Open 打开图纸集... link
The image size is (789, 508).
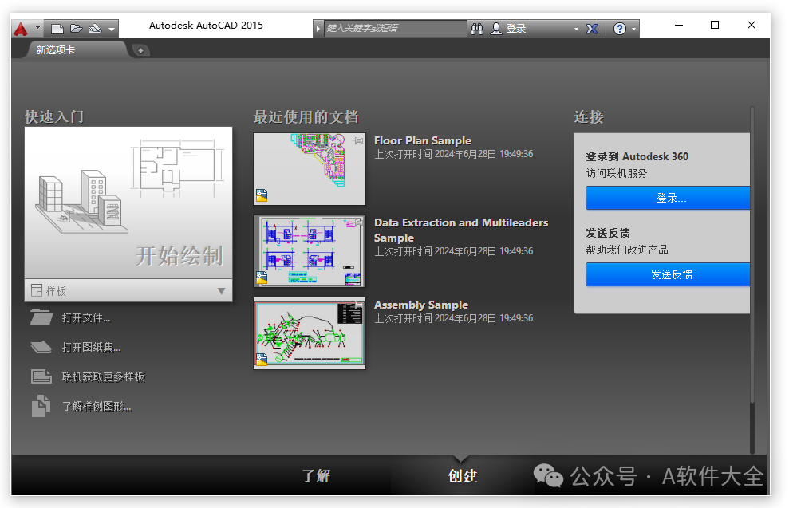(91, 348)
